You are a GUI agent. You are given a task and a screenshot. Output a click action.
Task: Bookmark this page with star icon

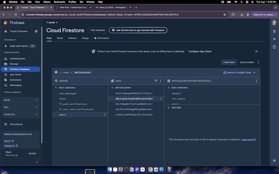[x=225, y=14]
